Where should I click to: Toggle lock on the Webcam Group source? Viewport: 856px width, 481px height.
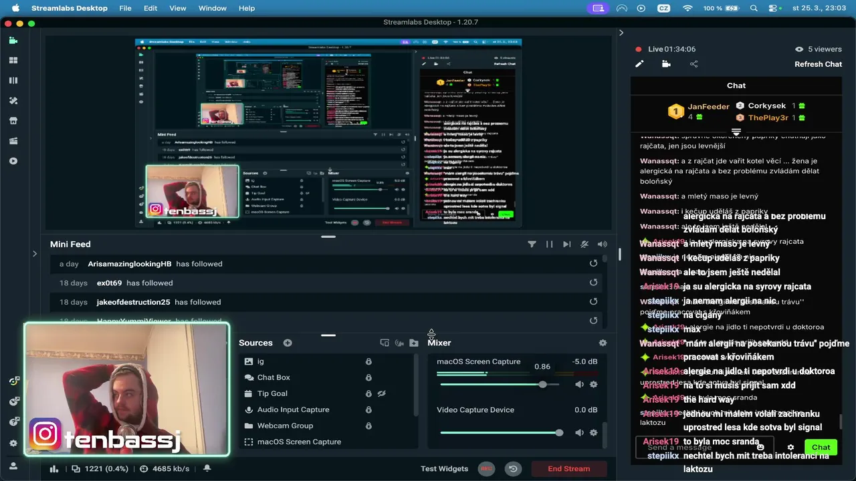pyautogui.click(x=368, y=426)
